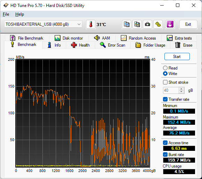
Task: Click the thermometer temperature icon
Action: [91, 24]
